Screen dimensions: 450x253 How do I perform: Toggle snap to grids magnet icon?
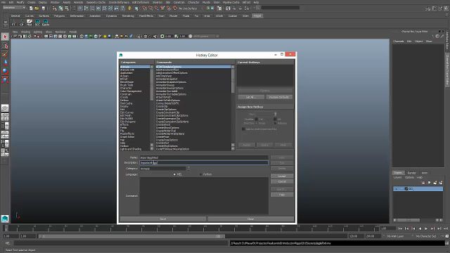pyautogui.click(x=144, y=8)
